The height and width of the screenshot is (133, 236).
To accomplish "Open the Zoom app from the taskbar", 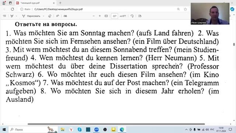I will click(97, 130).
